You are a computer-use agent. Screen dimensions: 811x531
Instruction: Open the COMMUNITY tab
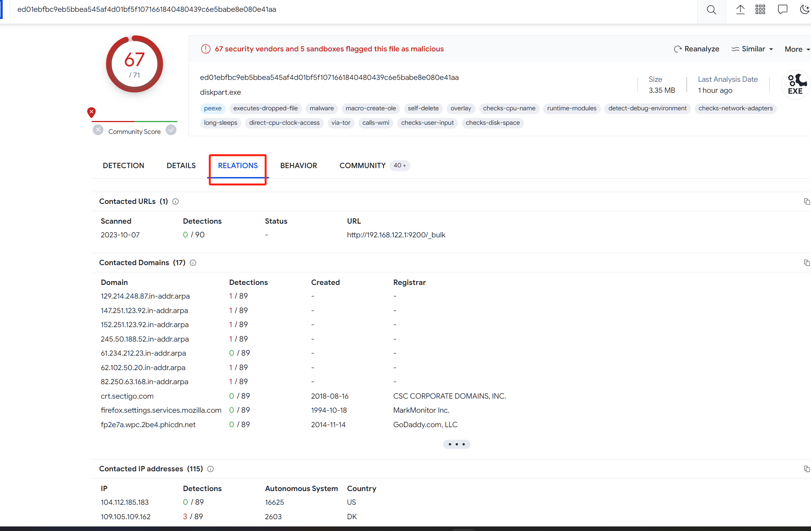(x=363, y=165)
